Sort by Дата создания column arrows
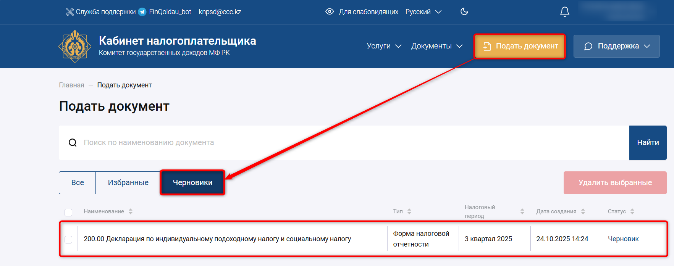 click(x=583, y=211)
